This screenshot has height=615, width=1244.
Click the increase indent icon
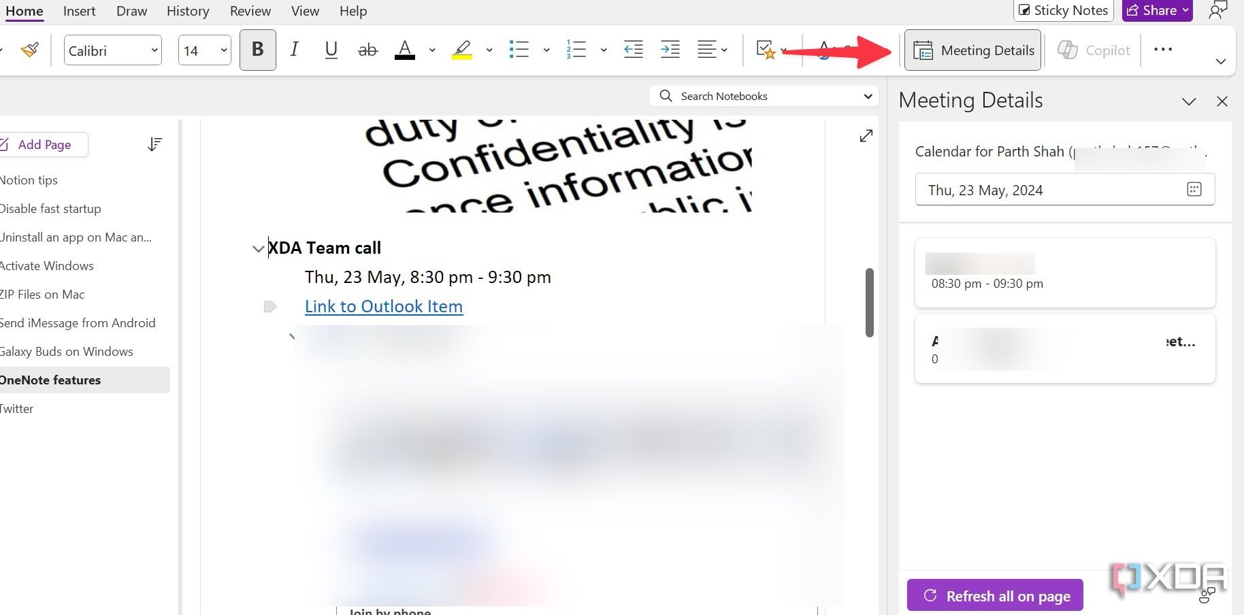[670, 50]
